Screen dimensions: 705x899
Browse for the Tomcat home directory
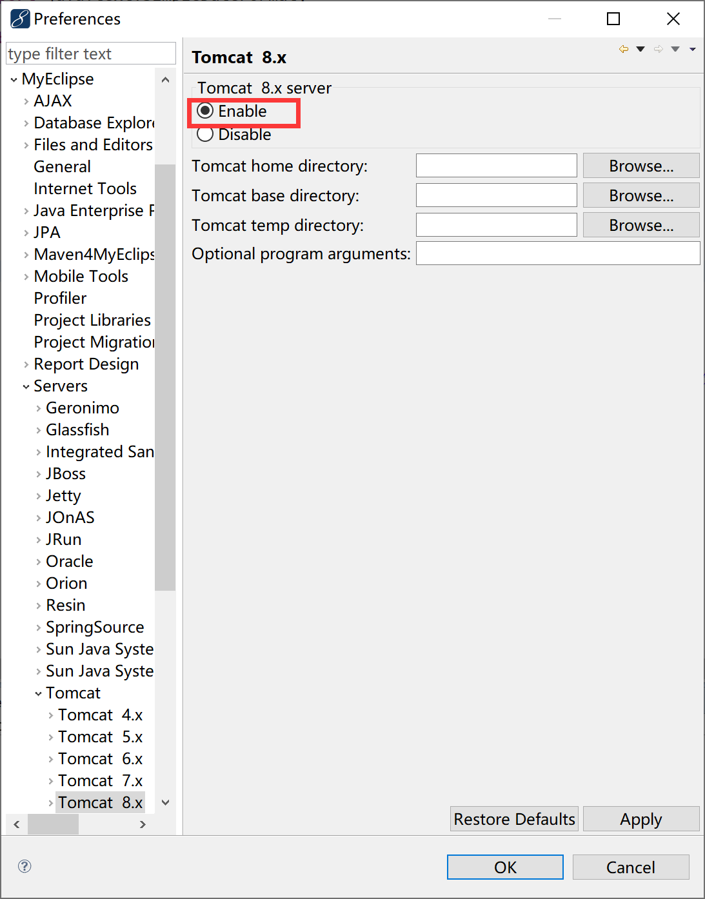click(641, 166)
